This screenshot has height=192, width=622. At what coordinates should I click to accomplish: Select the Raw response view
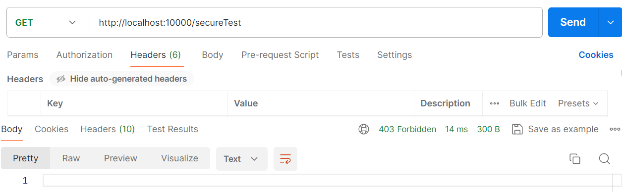71,158
